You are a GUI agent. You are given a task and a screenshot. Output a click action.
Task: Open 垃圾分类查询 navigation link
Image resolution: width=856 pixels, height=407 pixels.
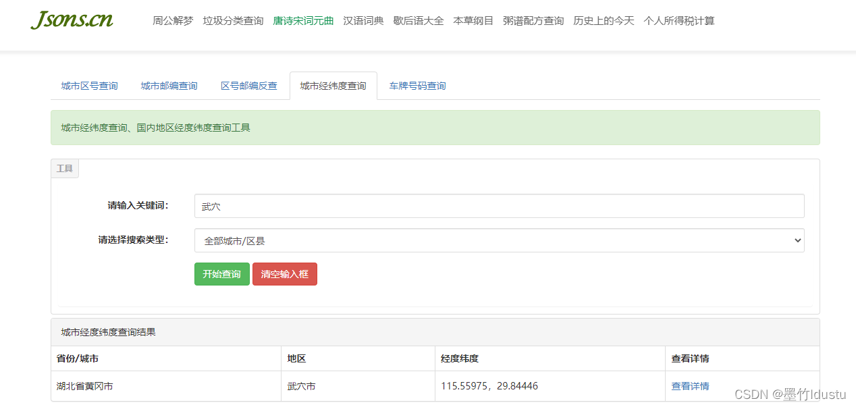[x=233, y=21]
